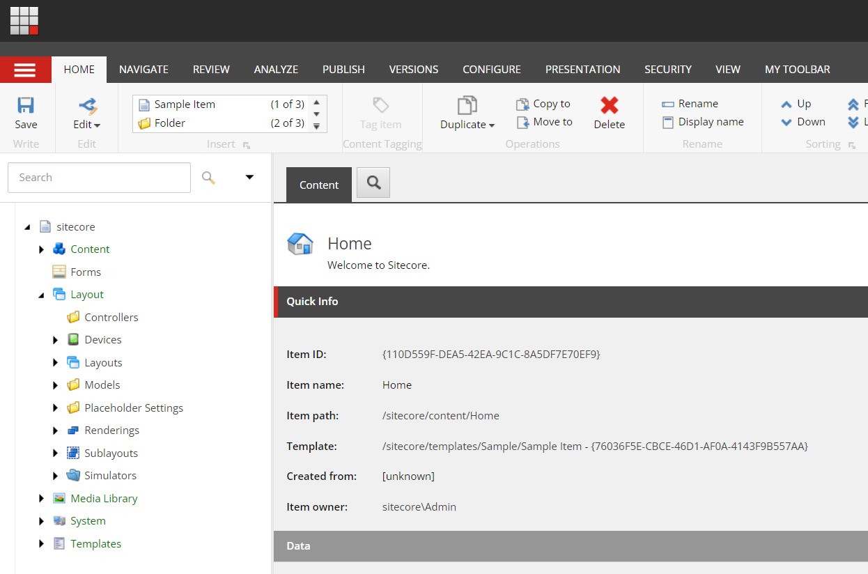Click the Save floppy disk icon

[26, 105]
